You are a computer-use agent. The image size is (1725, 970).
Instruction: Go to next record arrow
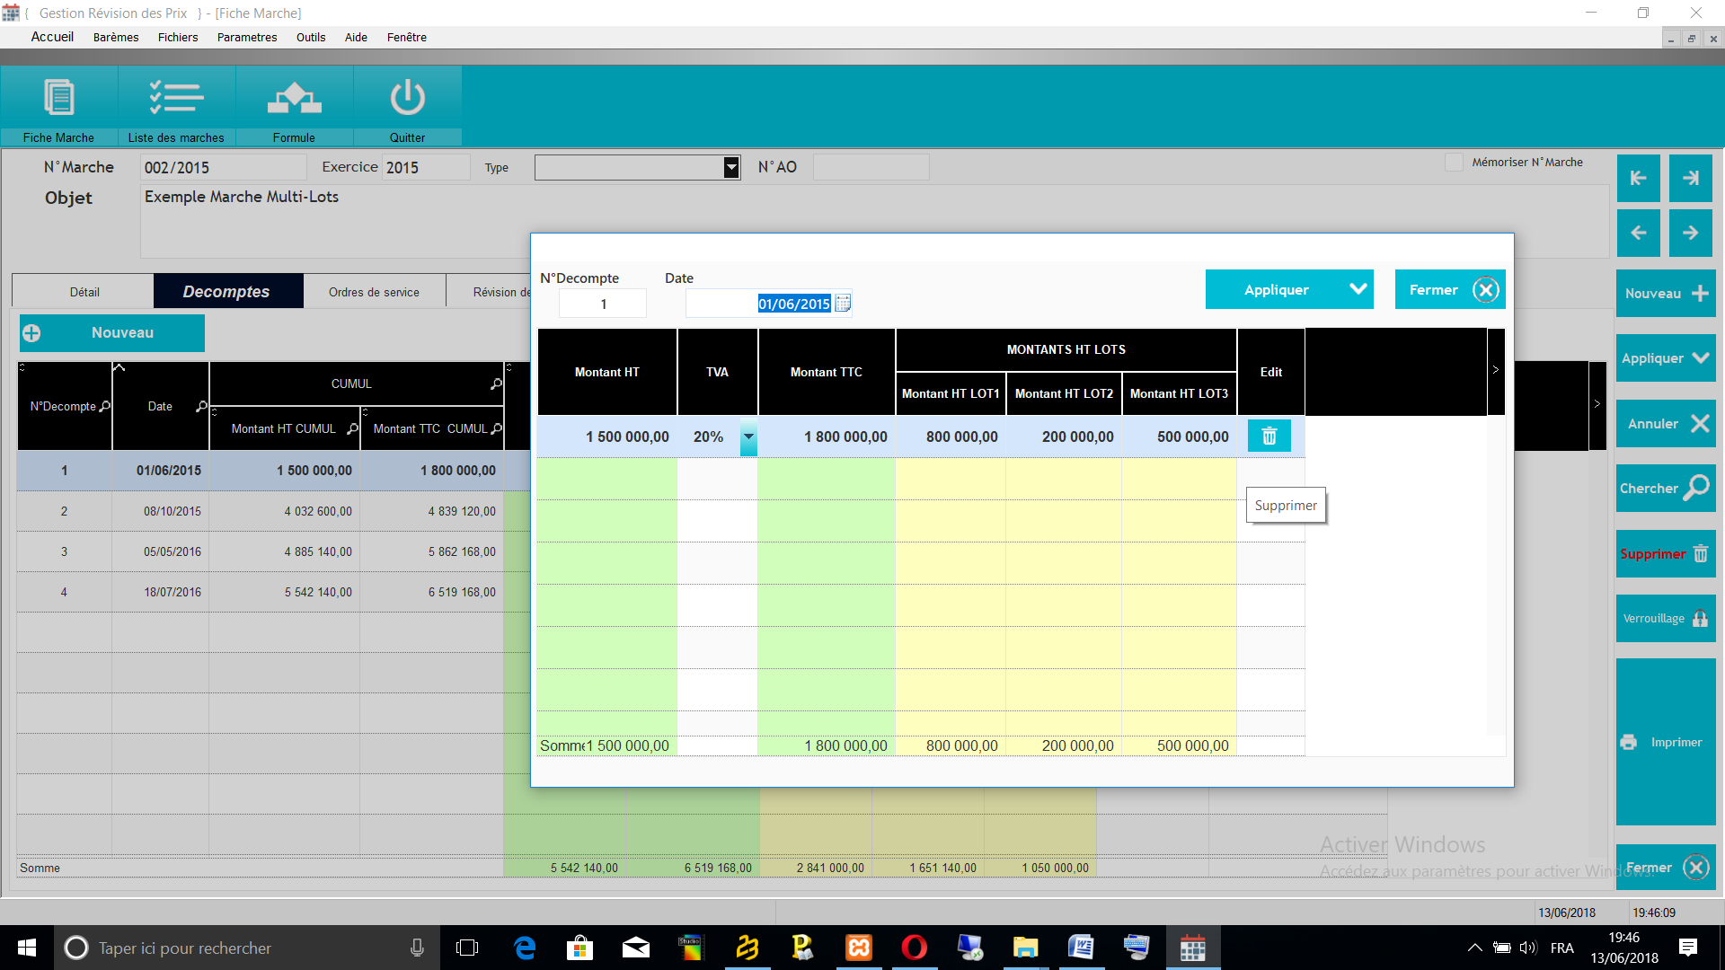tap(1691, 233)
